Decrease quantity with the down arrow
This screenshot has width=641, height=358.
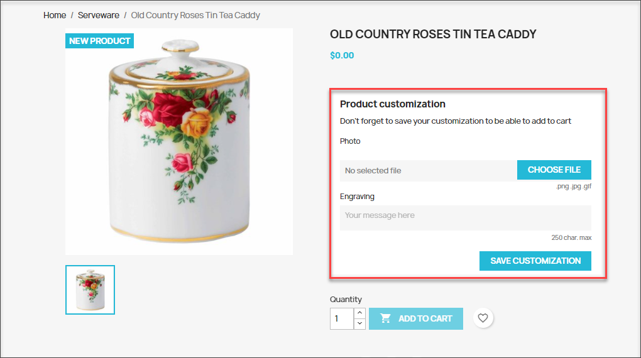[x=359, y=323]
